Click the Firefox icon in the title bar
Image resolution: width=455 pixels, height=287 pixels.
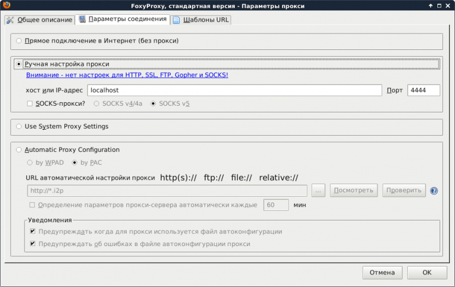coord(6,6)
